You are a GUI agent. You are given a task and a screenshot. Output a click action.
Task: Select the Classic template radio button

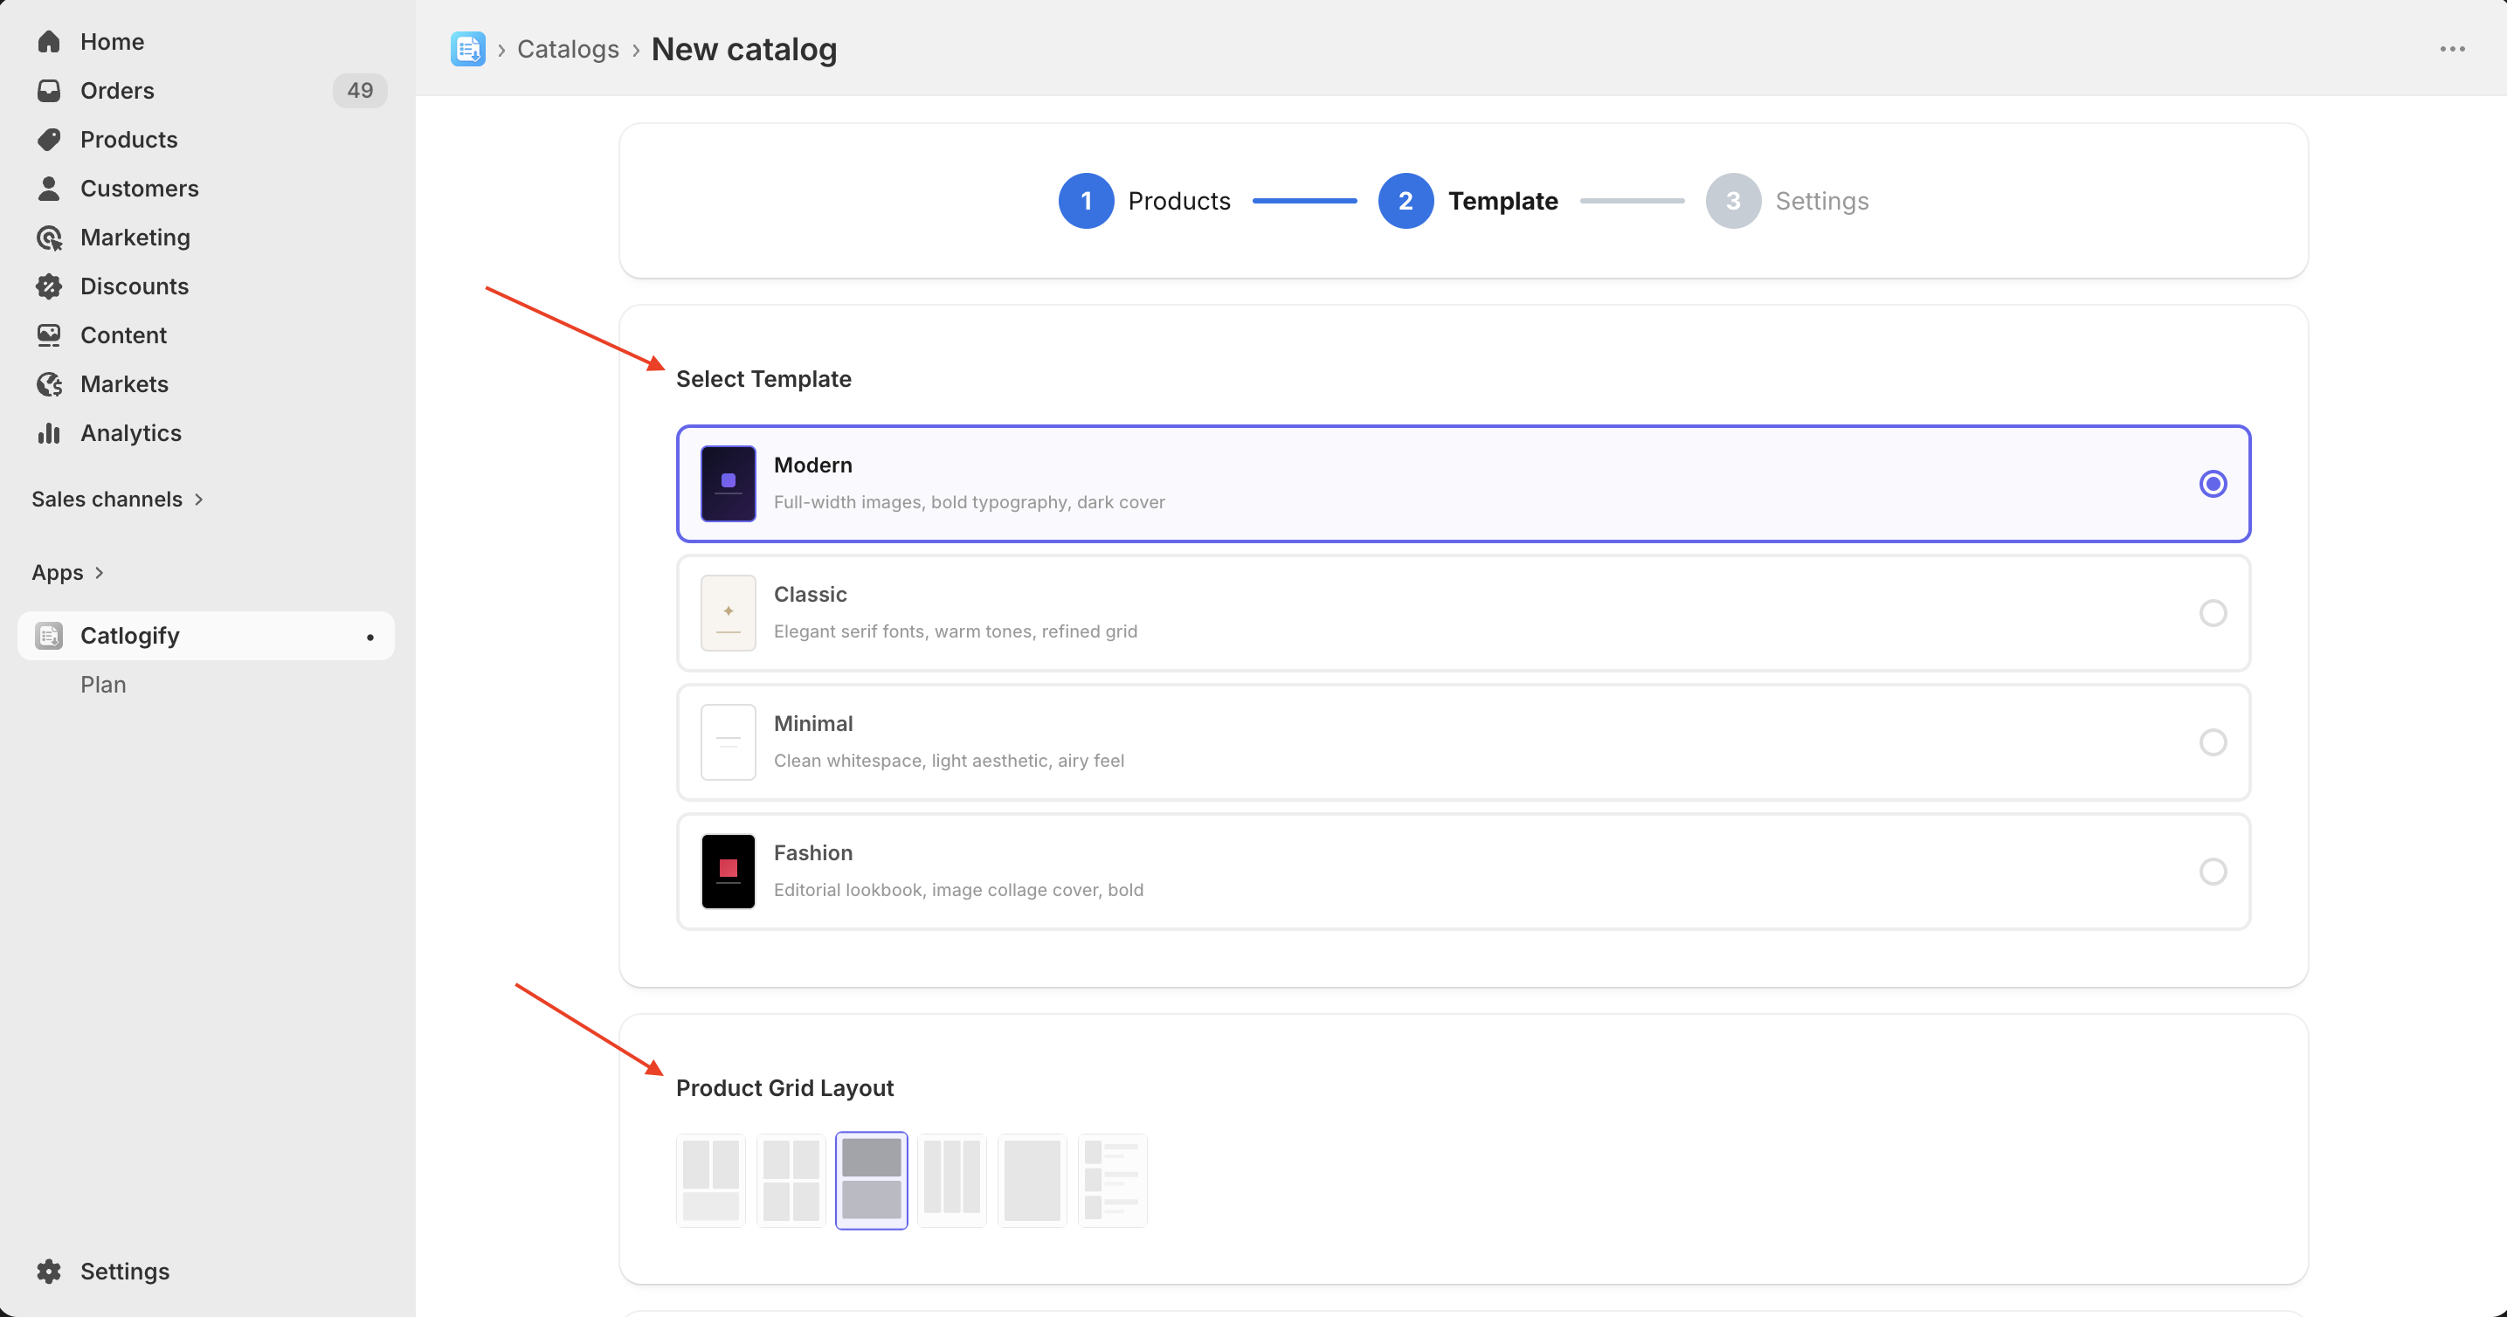click(2213, 613)
